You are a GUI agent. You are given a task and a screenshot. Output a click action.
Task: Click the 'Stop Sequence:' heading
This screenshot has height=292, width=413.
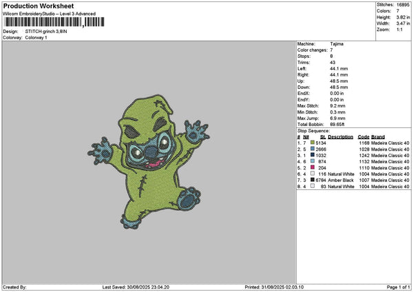click(x=313, y=131)
